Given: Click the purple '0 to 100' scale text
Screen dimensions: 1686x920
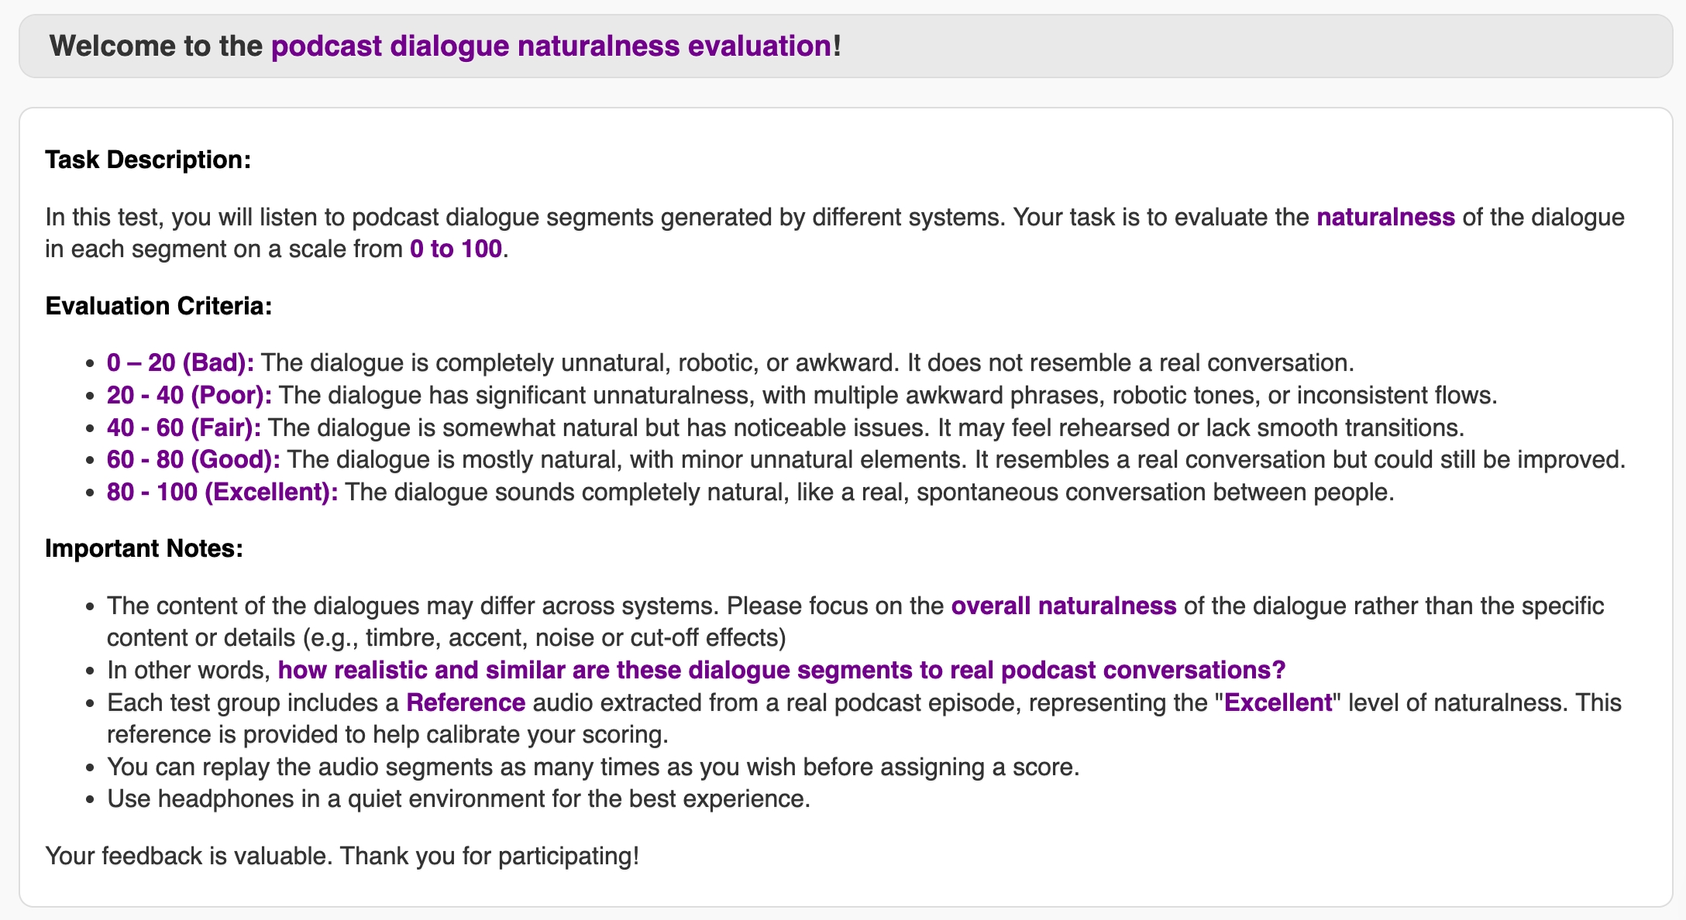Looking at the screenshot, I should (456, 249).
